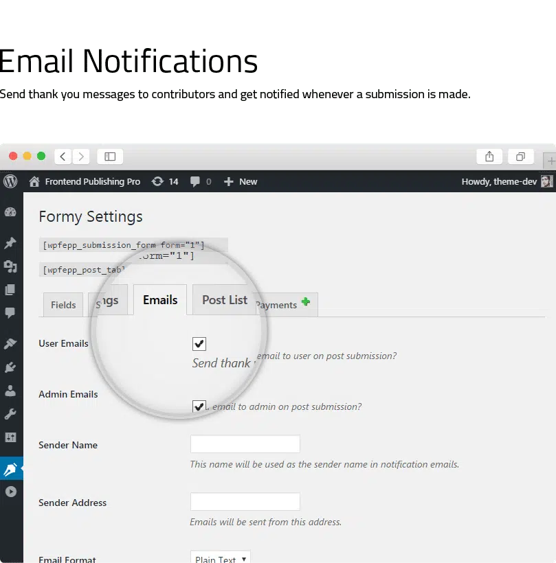
Task: Open Plugins plug icon in sidebar
Action: pyautogui.click(x=10, y=367)
